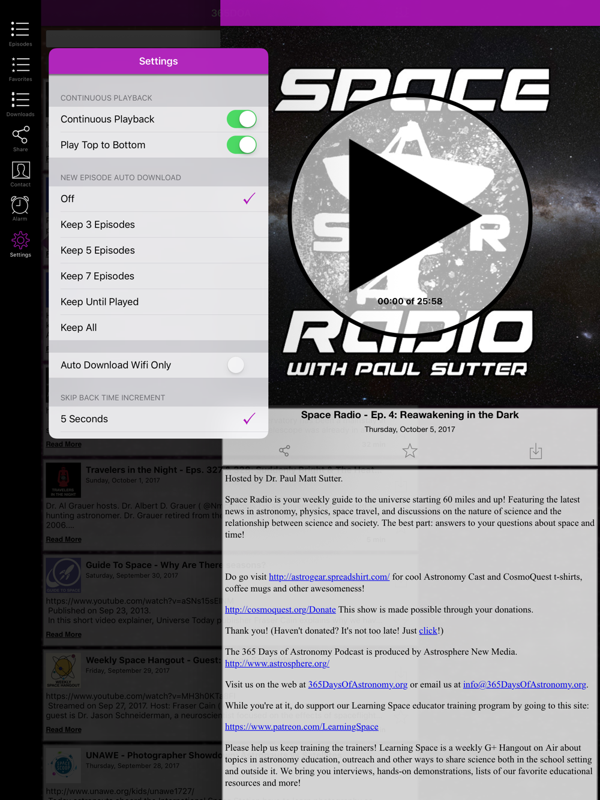Viewport: 600px width, 800px height.
Task: Read More under Travelers in the Night
Action: [64, 540]
